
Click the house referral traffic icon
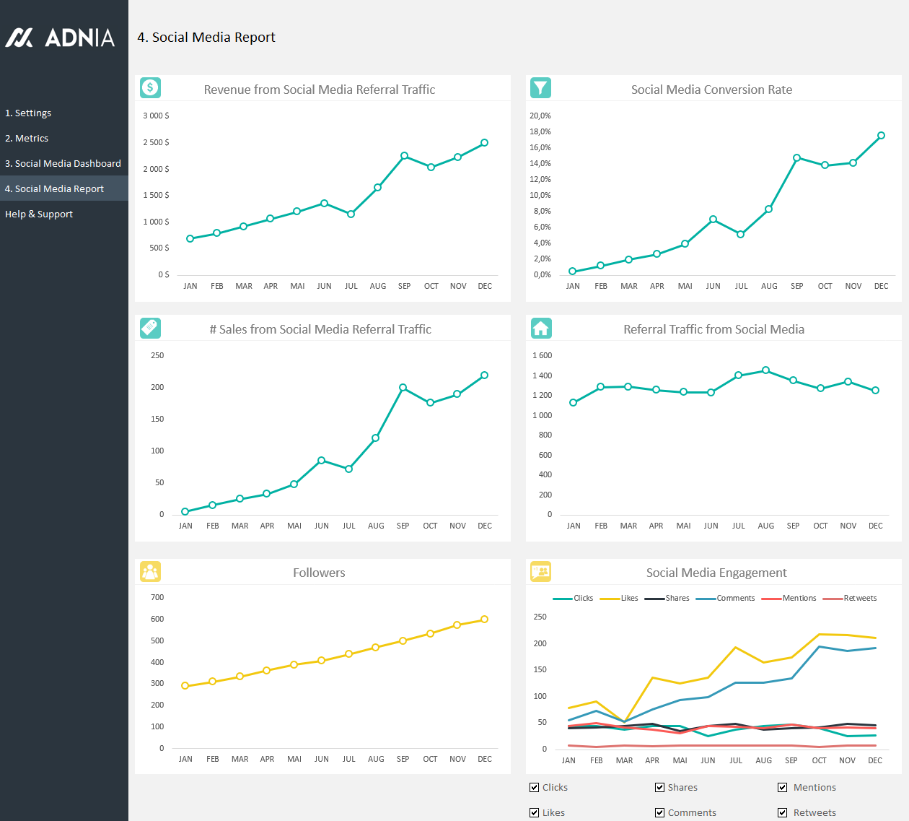coord(540,328)
